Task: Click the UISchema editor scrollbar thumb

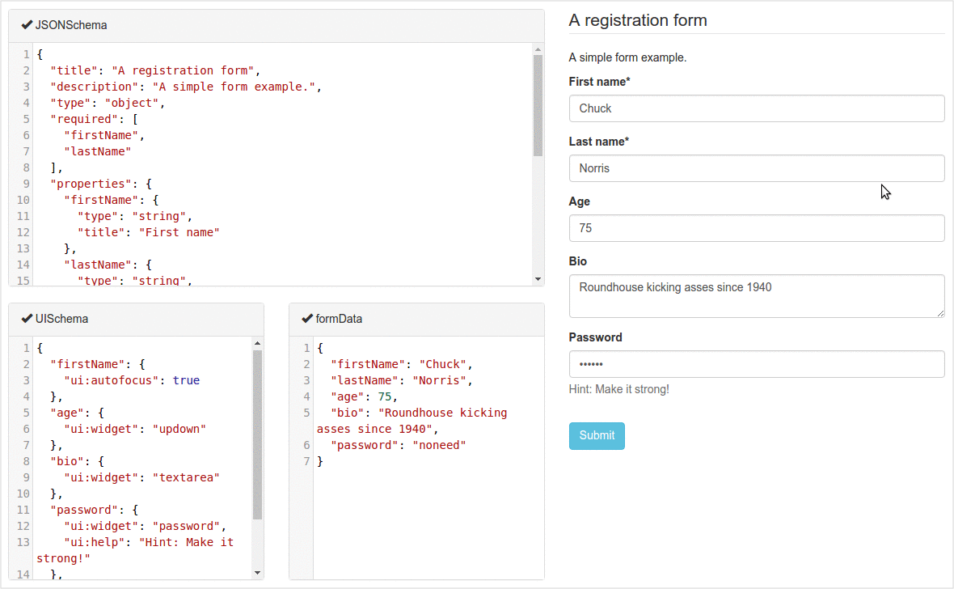Action: 257,434
